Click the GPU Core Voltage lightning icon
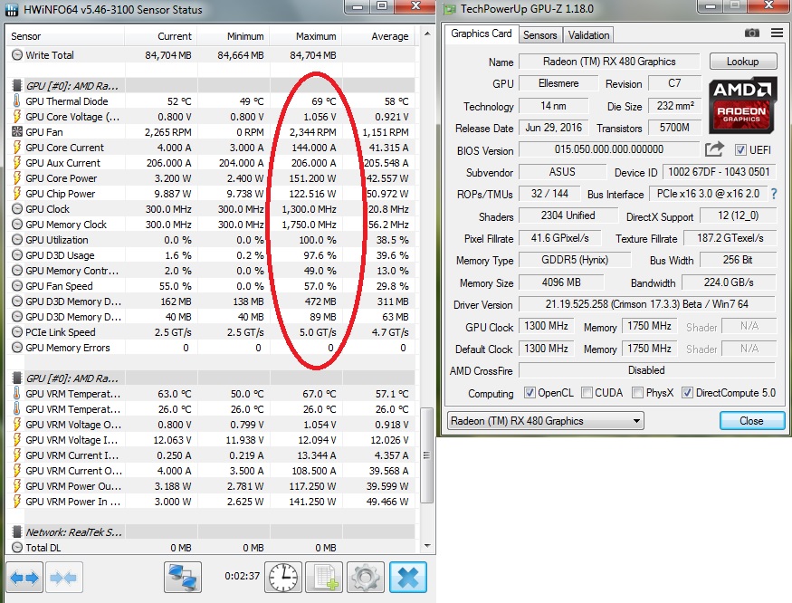The width and height of the screenshot is (792, 603). 16,116
